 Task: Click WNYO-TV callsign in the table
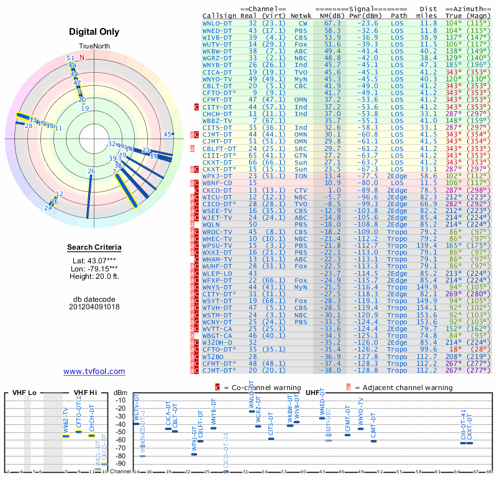(x=217, y=79)
